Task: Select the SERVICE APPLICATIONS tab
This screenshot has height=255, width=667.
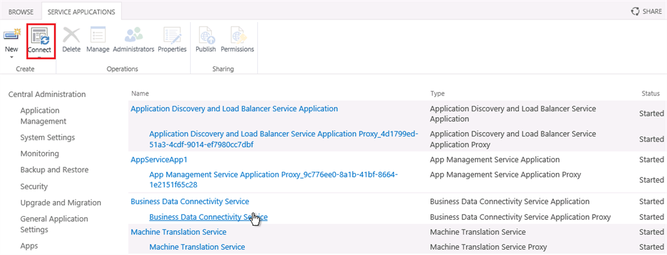Action: (81, 12)
